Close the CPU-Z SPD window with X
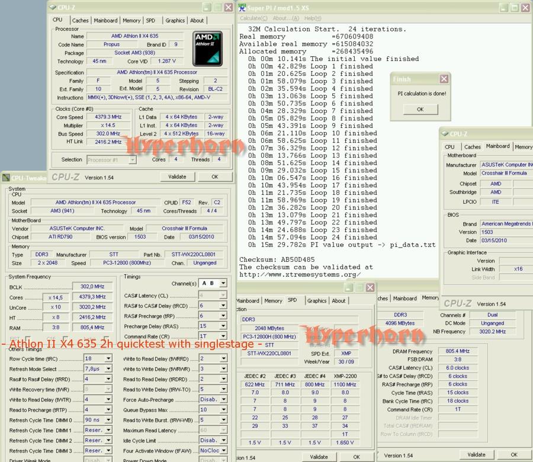The height and width of the screenshot is (462, 533). tap(370, 288)
